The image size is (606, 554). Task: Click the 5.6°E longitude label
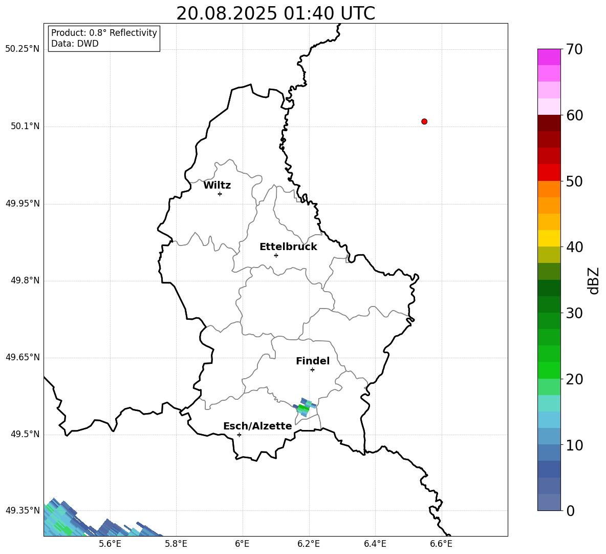point(110,544)
